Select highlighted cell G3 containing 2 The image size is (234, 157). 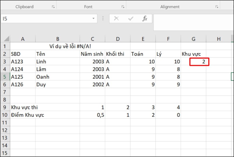tap(199, 62)
